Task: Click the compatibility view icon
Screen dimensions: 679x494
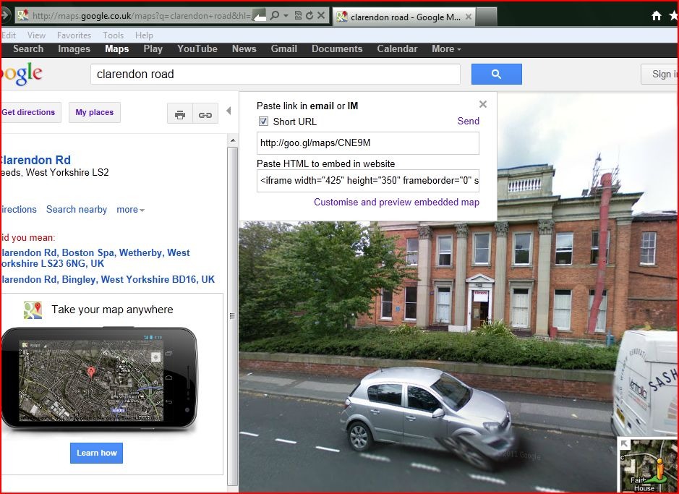Action: point(298,16)
